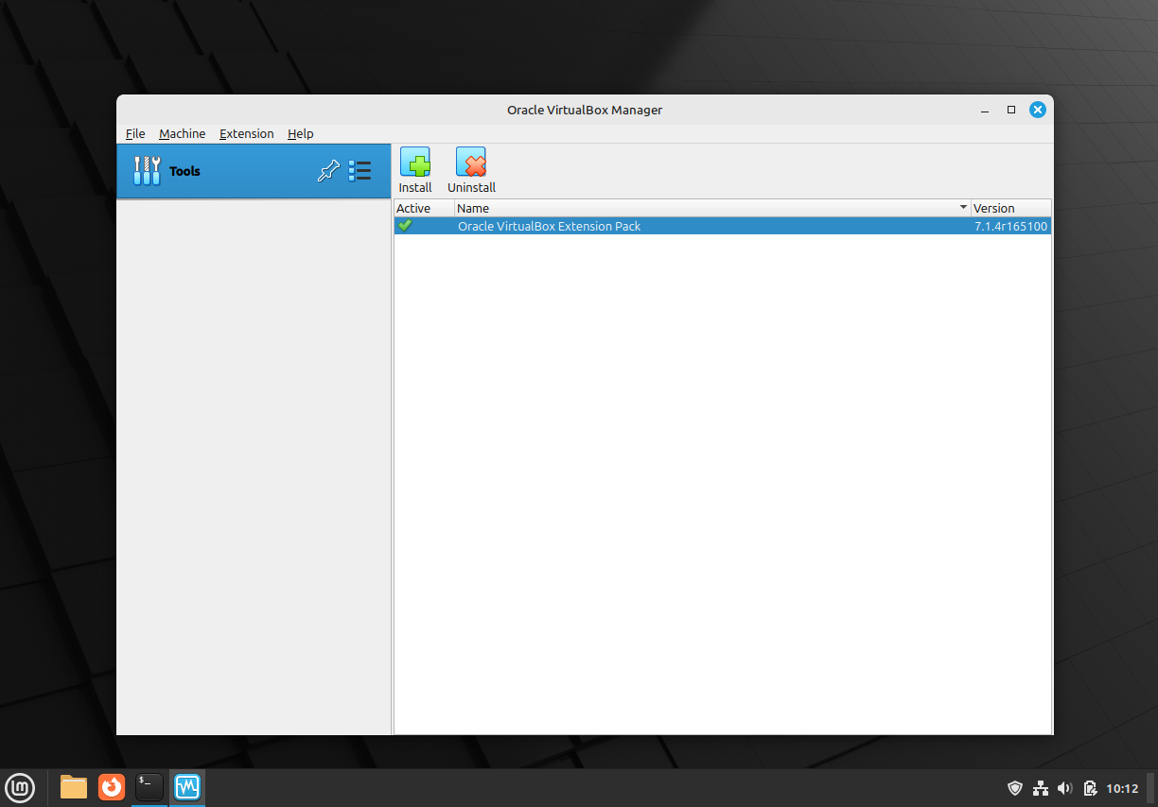Open the Machine menu

182,133
